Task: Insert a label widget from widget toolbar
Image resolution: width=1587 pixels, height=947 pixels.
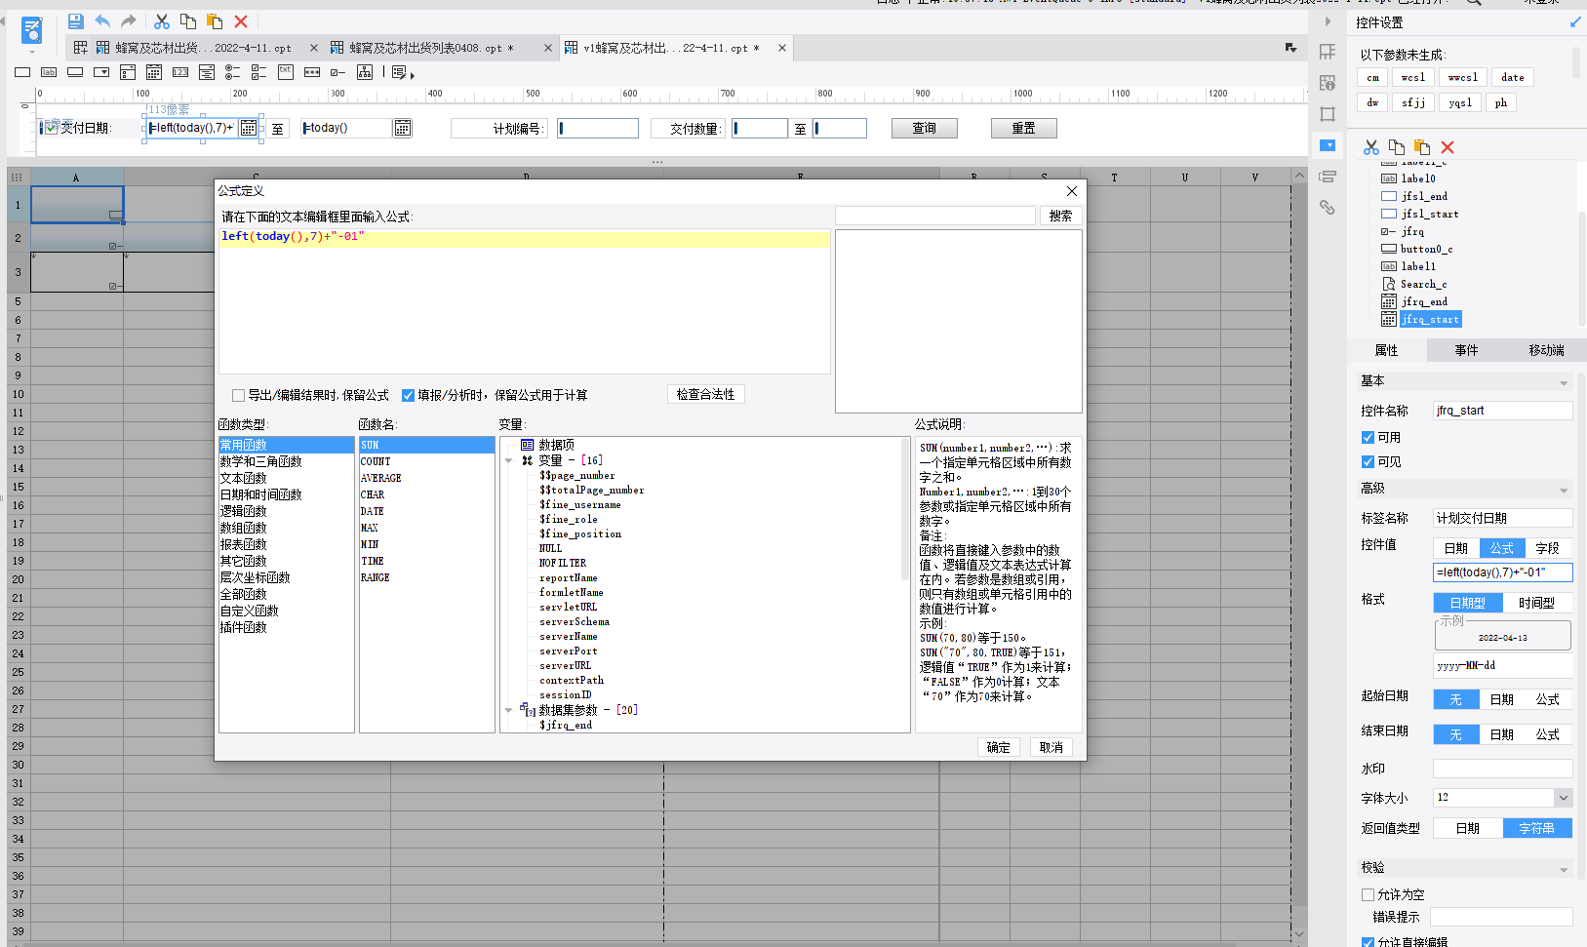Action: click(x=49, y=72)
